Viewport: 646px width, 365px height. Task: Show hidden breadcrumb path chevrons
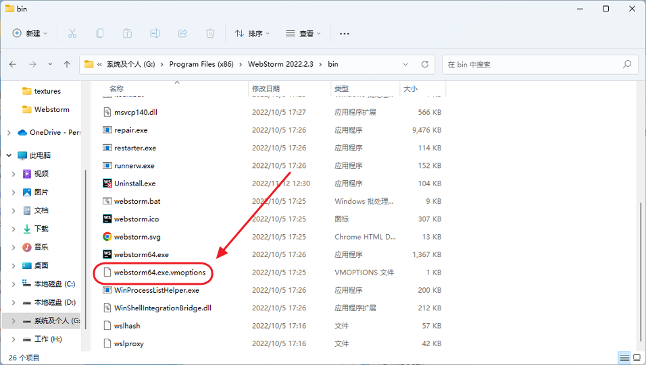pyautogui.click(x=99, y=64)
